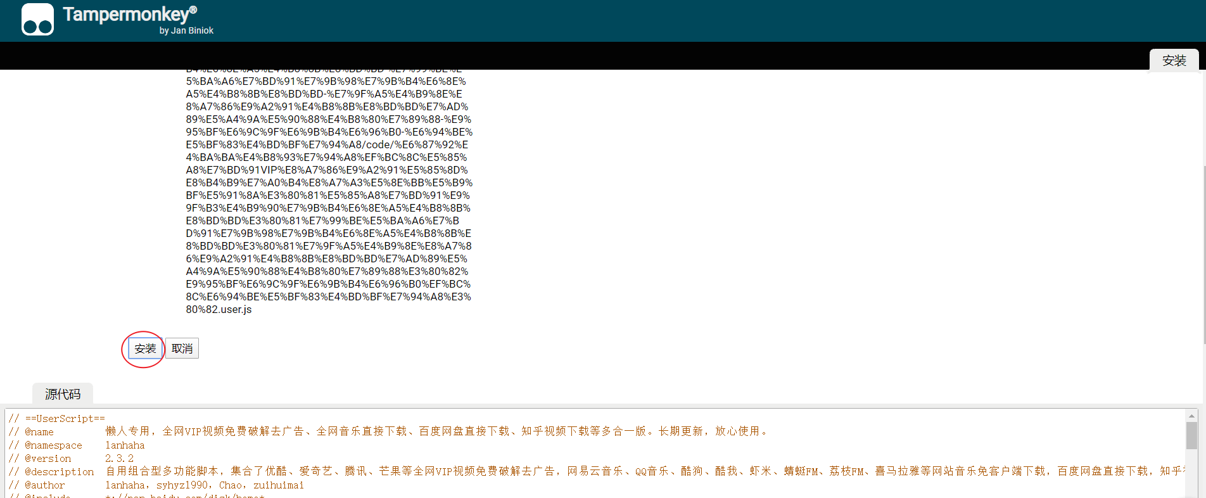
Task: Click the Tampermonkey title text
Action: click(130, 14)
